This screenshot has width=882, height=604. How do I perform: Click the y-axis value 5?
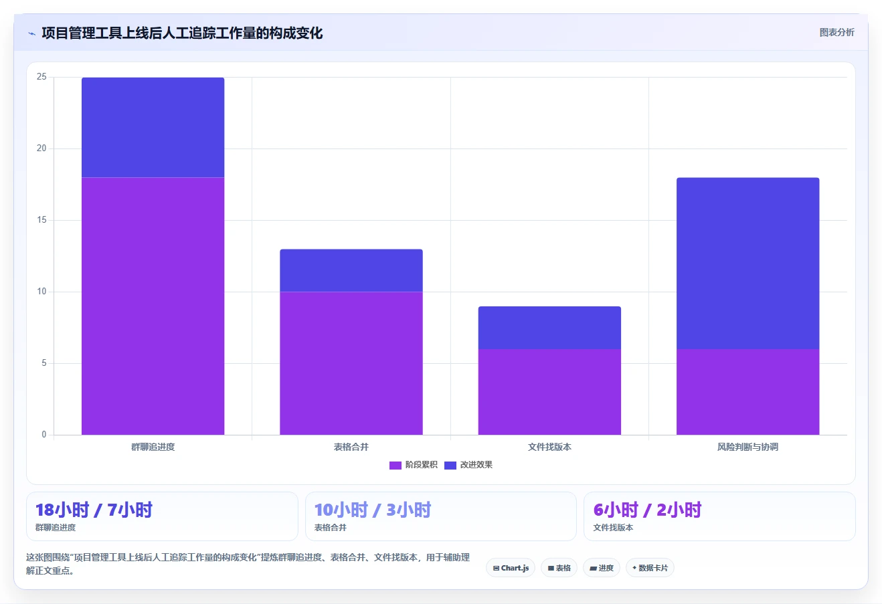coord(44,363)
